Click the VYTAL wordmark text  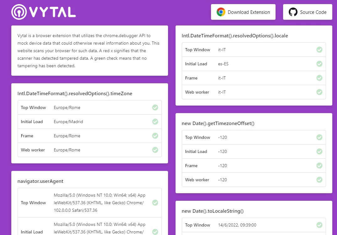click(53, 12)
